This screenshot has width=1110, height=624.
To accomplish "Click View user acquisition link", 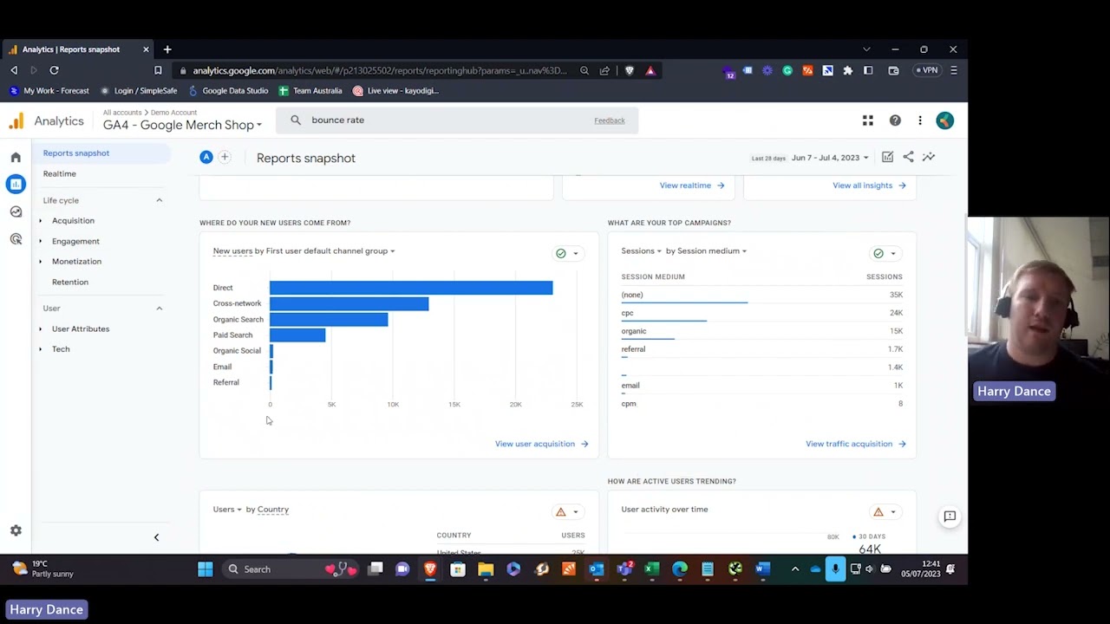I will click(542, 444).
